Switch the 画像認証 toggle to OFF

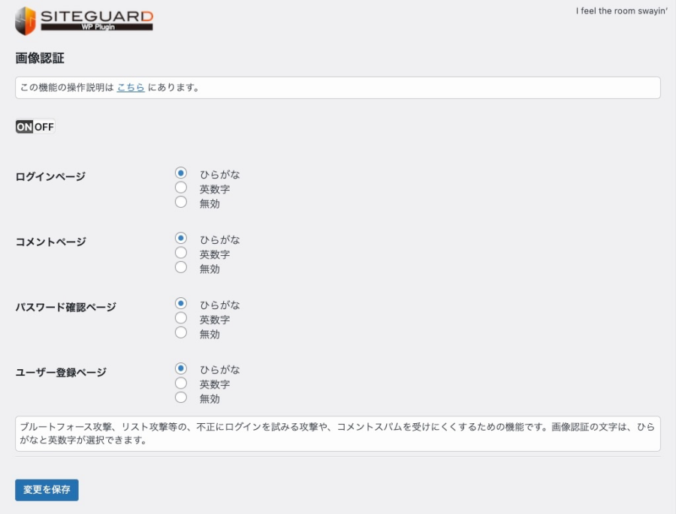(x=44, y=127)
